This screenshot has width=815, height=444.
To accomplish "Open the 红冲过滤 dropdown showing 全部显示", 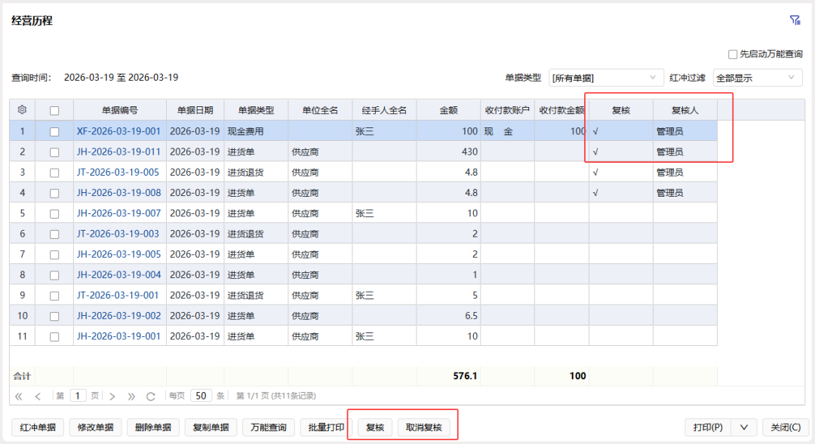I will pyautogui.click(x=757, y=77).
